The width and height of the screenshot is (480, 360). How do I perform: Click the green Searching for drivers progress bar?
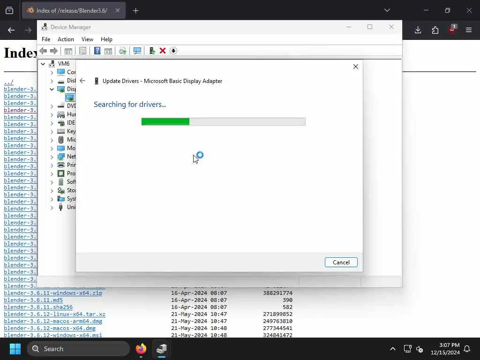pos(224,121)
